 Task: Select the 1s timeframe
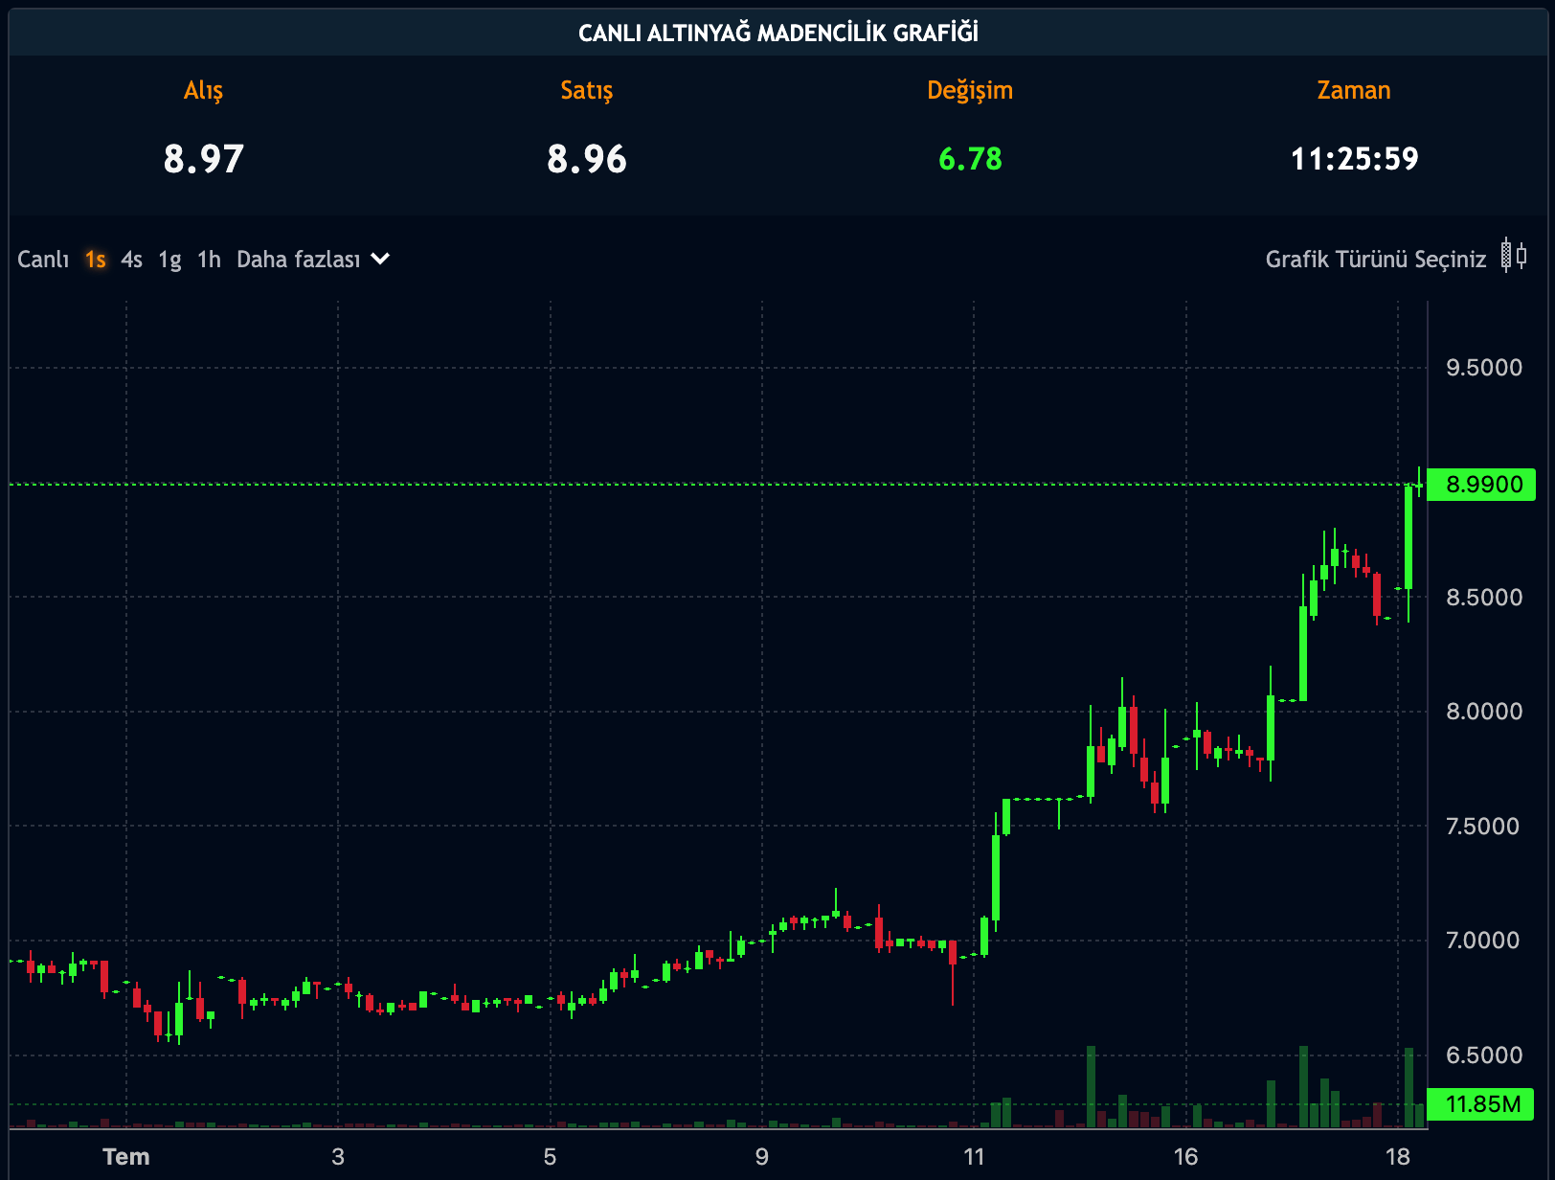[x=95, y=260]
